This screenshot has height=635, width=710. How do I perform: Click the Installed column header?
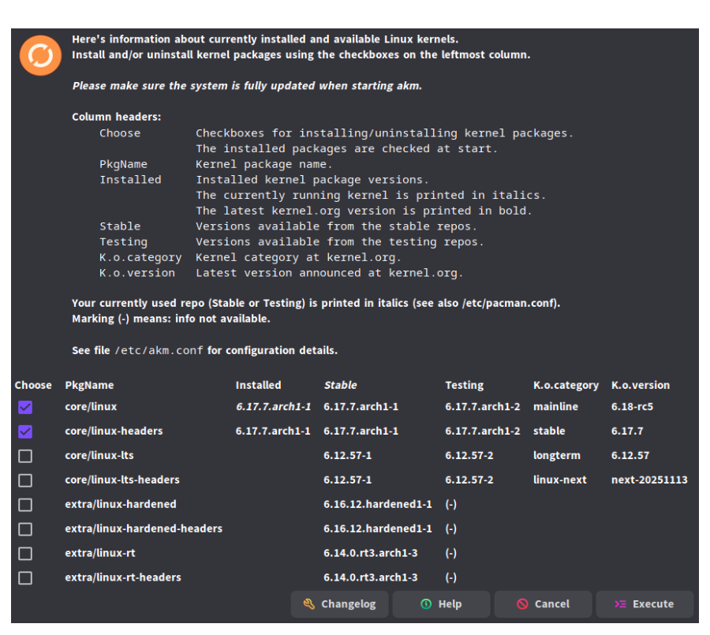(x=258, y=386)
